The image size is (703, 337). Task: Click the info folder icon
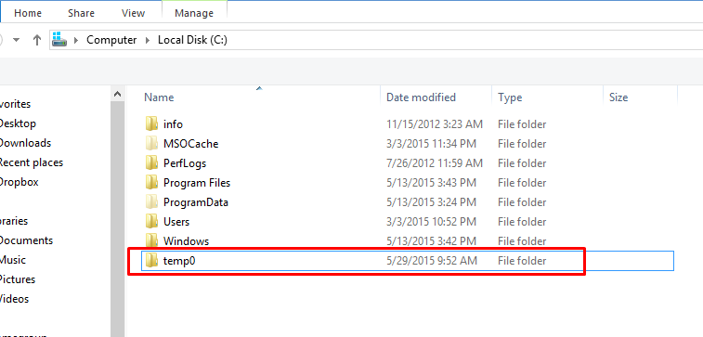[x=152, y=123]
